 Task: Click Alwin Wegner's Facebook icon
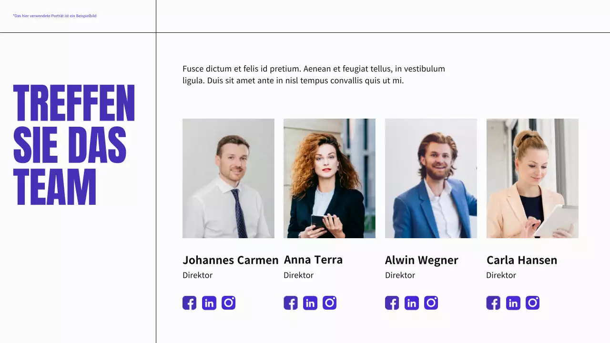(x=392, y=303)
